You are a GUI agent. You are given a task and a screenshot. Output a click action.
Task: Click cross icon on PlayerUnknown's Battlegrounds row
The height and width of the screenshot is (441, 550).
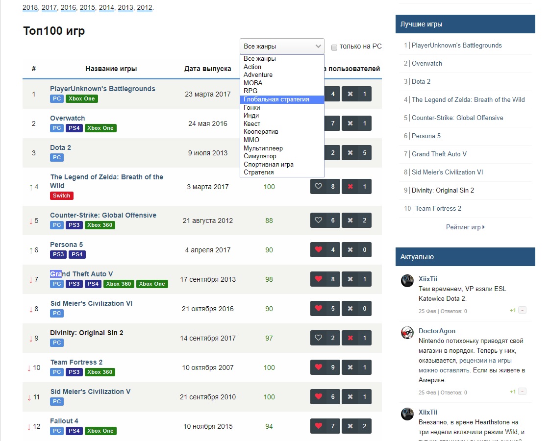350,94
